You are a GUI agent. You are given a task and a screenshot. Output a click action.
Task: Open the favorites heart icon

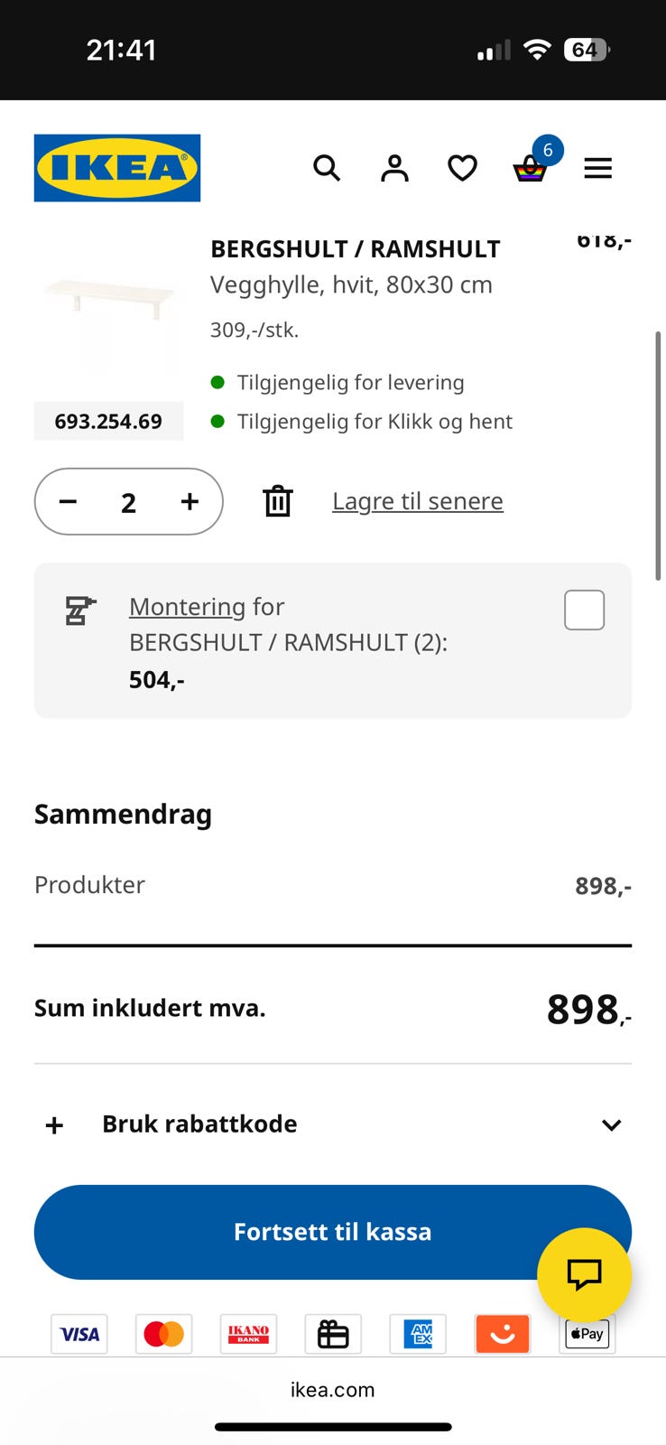pyautogui.click(x=462, y=168)
